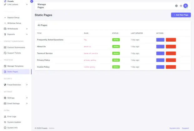This screenshot has width=194, height=131.
Task: Click Active badge in About Us row
Action: point(116,47)
